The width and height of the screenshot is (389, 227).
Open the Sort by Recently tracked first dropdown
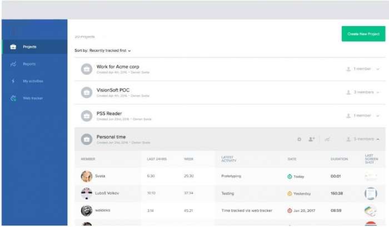102,51
